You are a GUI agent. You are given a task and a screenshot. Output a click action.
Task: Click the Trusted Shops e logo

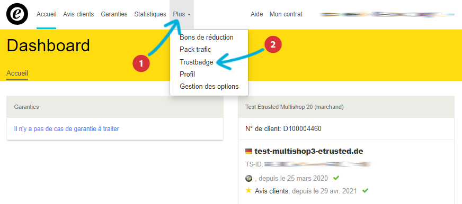(x=17, y=14)
